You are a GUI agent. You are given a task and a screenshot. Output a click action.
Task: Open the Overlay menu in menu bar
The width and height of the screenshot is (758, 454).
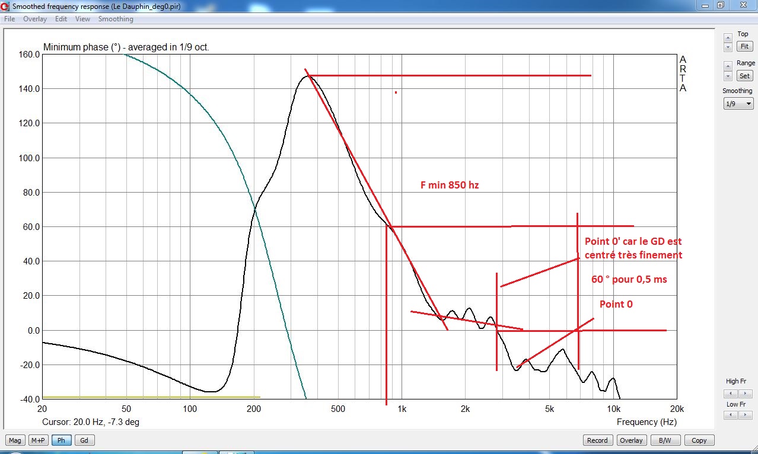35,19
